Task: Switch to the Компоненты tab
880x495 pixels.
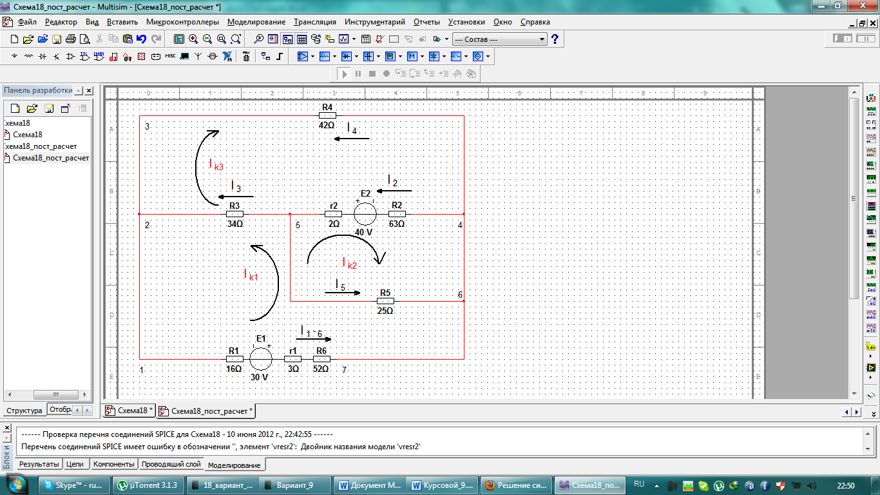Action: (x=114, y=464)
